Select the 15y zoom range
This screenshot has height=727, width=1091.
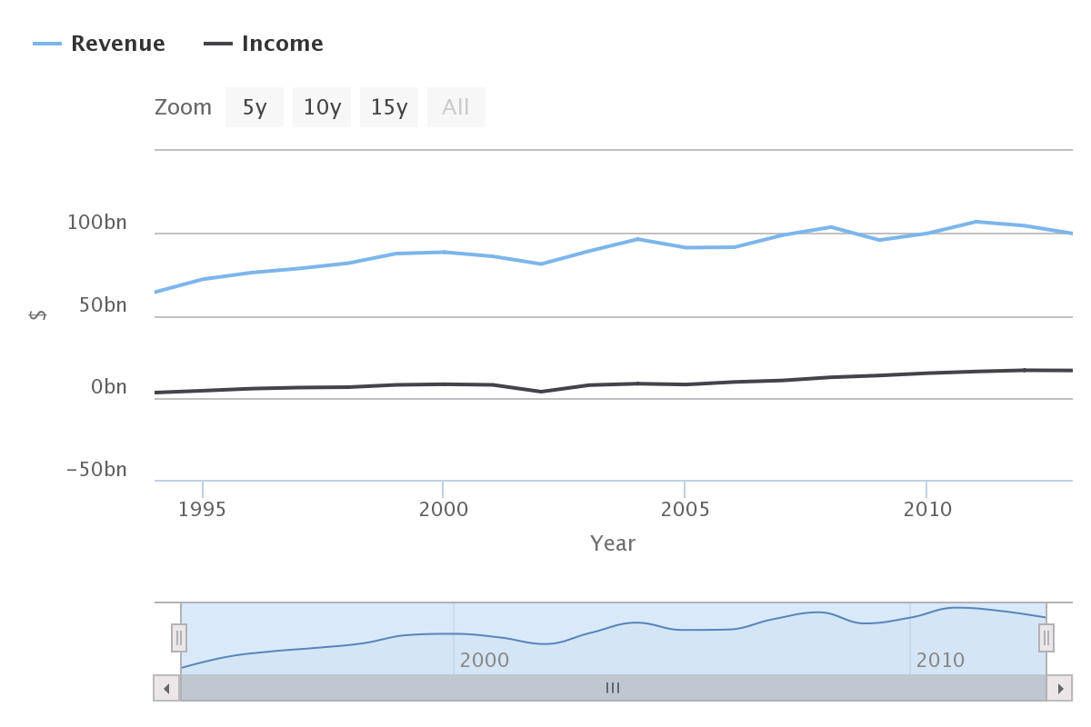(389, 107)
